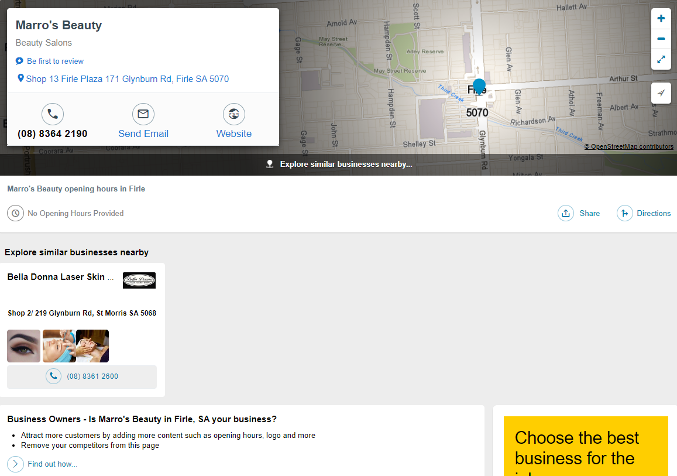
Task: Click the Beauty Salons category text
Action: pos(44,43)
